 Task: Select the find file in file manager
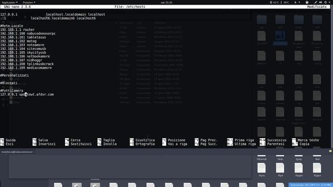[317, 157]
